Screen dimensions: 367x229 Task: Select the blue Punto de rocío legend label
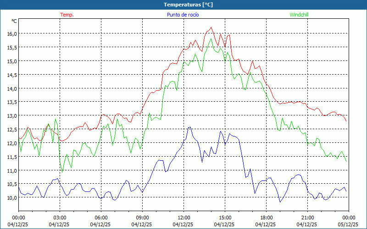(183, 15)
